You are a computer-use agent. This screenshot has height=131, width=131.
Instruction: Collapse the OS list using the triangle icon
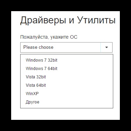(x=107, y=47)
